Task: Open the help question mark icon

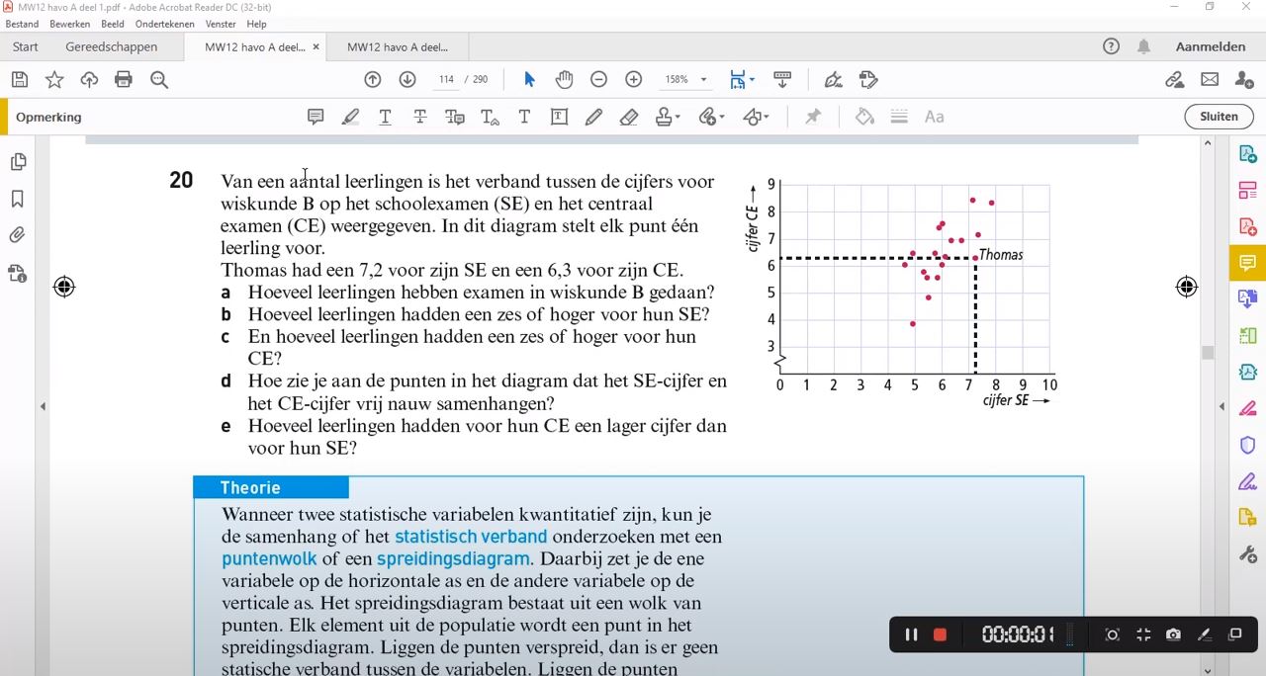Action: pyautogui.click(x=1111, y=46)
